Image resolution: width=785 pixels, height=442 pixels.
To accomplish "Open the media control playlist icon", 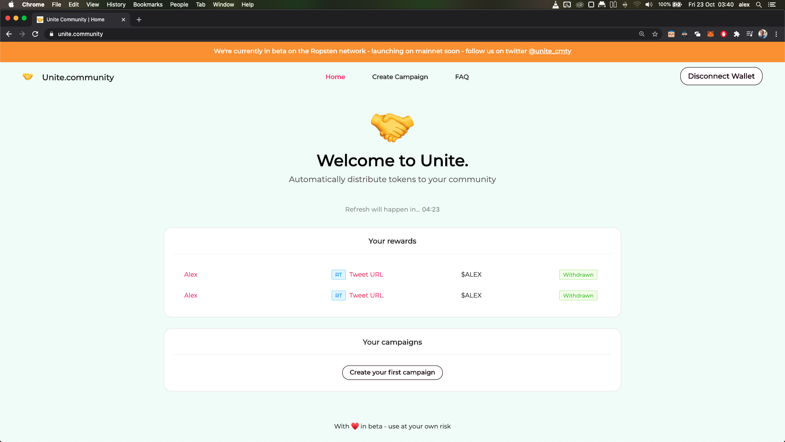I will 749,34.
